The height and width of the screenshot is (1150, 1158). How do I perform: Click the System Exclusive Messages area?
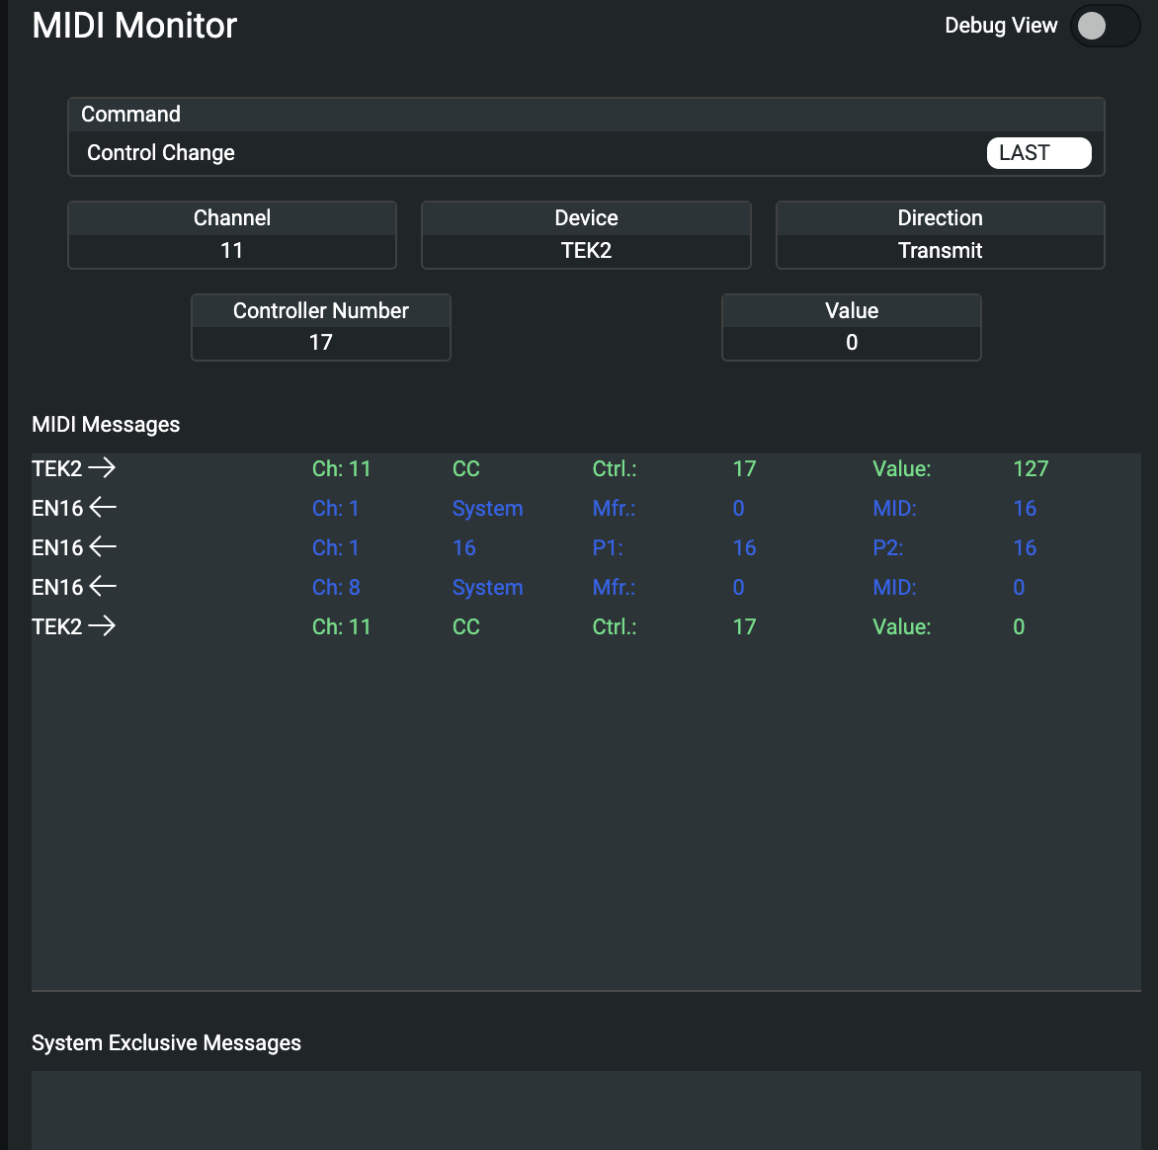click(586, 1109)
